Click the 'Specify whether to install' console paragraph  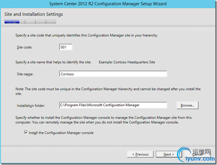pos(103,120)
